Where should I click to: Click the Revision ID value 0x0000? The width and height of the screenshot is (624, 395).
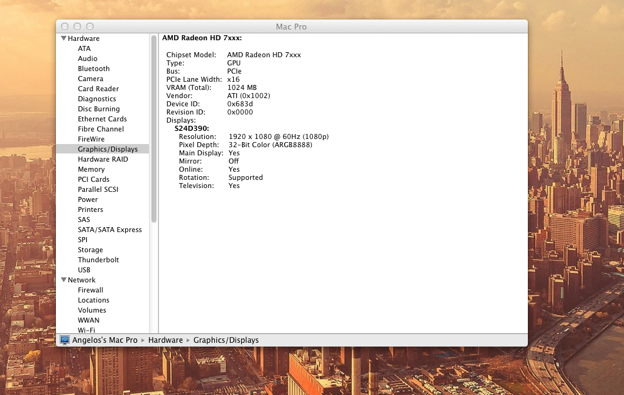pyautogui.click(x=240, y=113)
